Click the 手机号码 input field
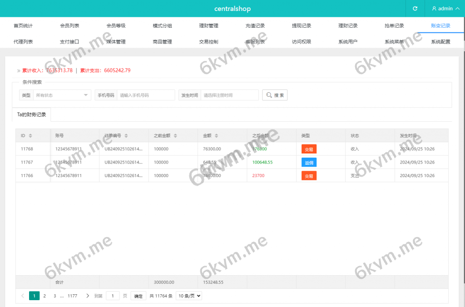 pos(146,95)
